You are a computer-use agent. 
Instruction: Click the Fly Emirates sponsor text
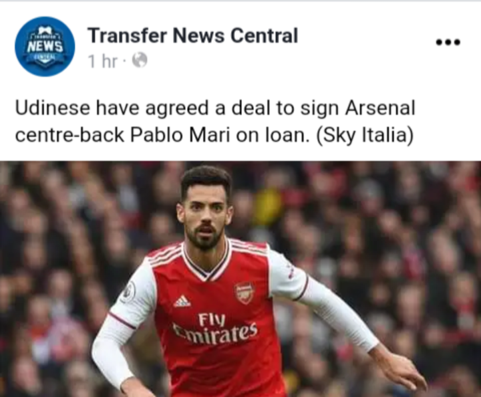214,329
